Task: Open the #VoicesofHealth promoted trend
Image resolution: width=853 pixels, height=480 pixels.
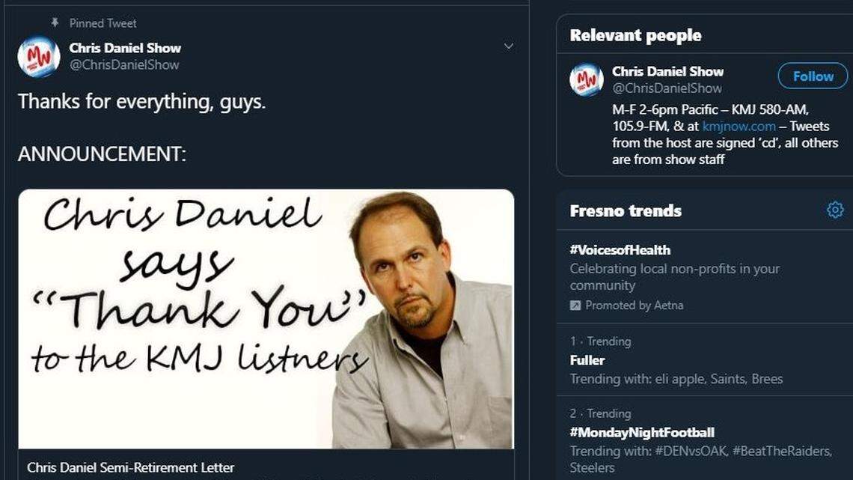Action: pyautogui.click(x=621, y=249)
